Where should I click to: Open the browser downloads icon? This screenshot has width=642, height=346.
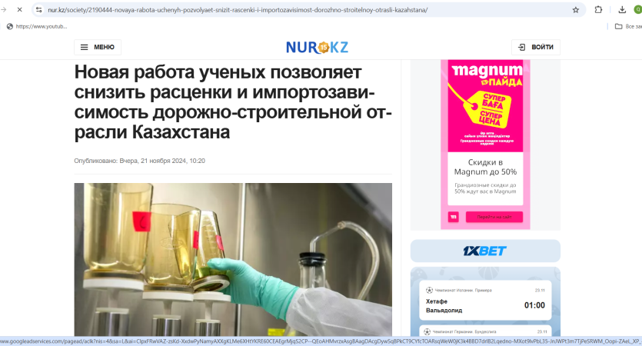[x=622, y=9]
